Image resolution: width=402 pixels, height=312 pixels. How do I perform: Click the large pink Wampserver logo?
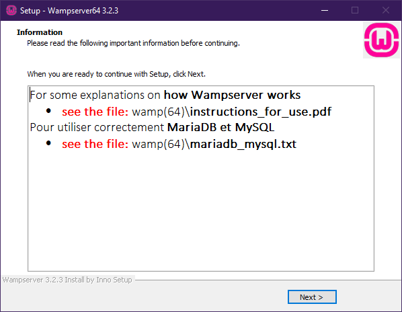(381, 40)
